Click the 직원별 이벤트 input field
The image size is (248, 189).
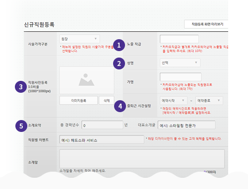click(102, 139)
